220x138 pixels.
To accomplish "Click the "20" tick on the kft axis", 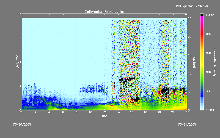I will click(x=190, y=37).
